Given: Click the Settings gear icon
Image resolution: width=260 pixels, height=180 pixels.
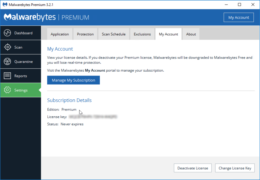Looking at the screenshot, I should (7, 90).
